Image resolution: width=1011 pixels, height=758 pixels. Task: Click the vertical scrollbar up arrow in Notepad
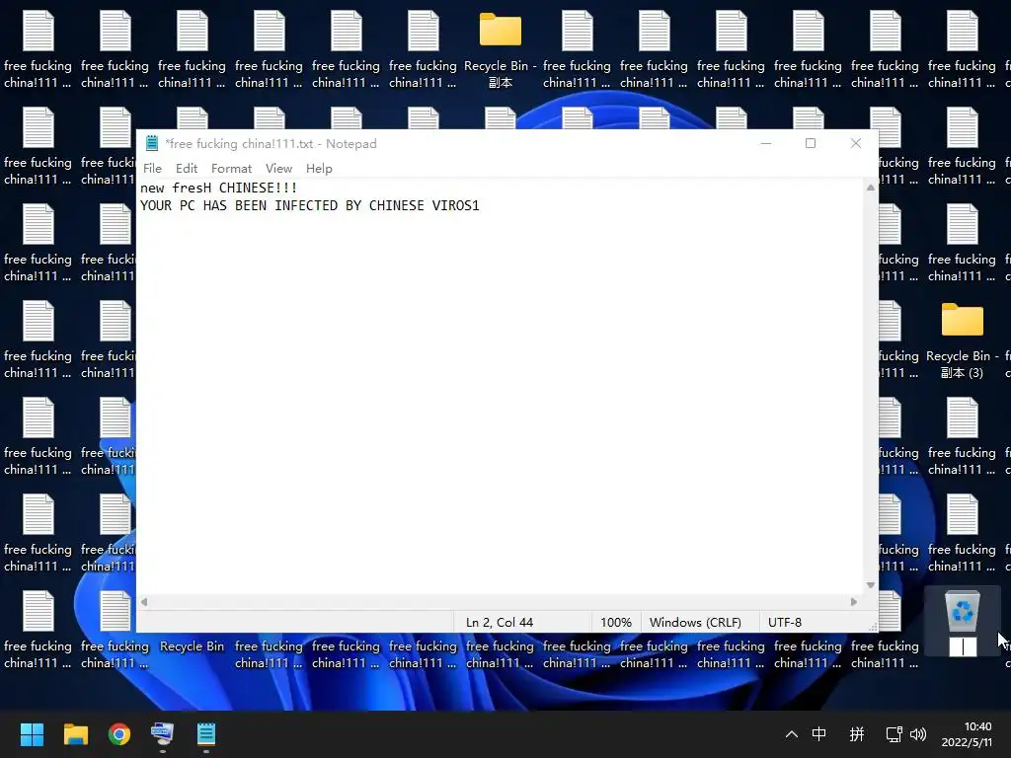(871, 188)
